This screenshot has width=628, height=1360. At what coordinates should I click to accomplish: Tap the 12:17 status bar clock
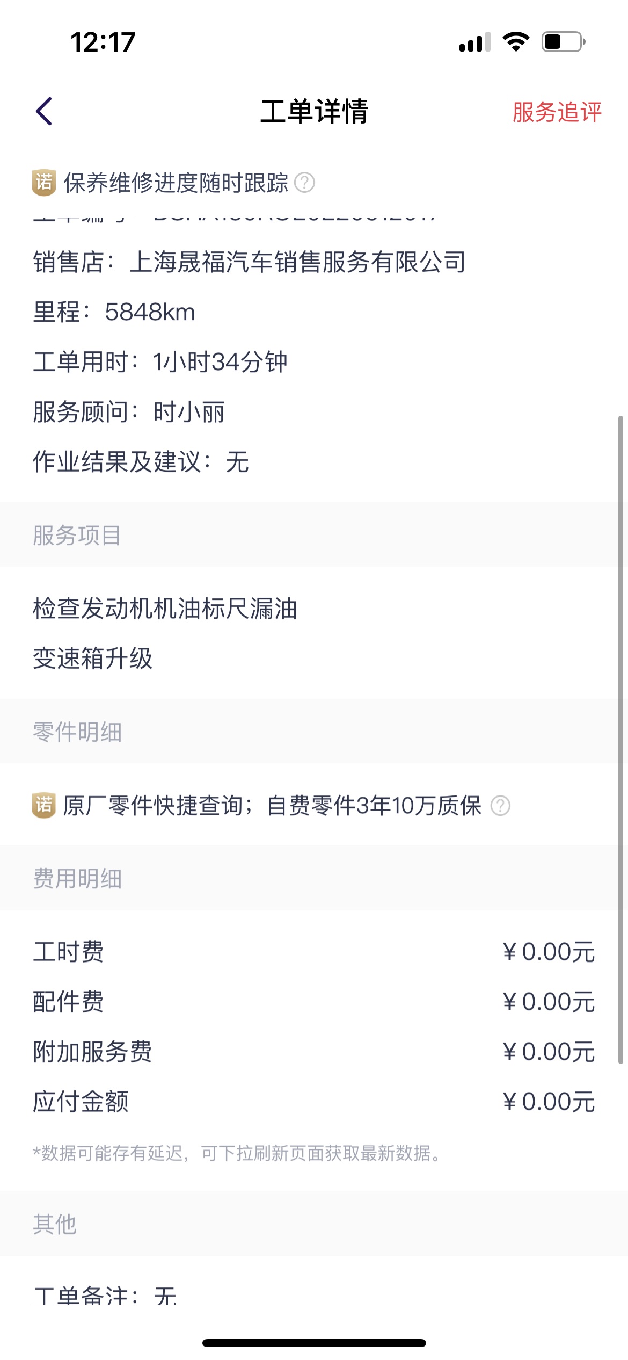103,42
